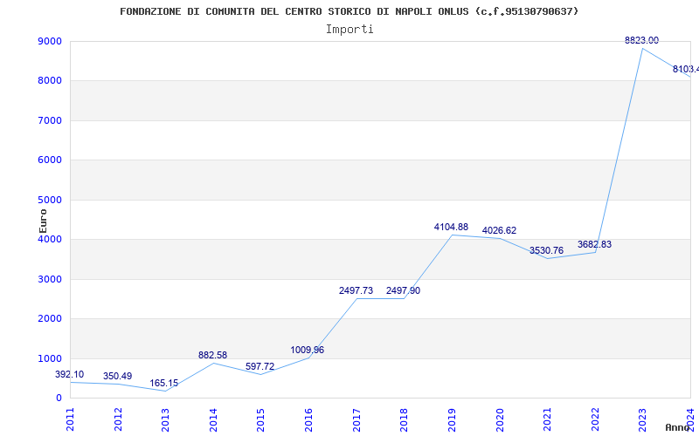
Task: Click the Importi chart subtitle
Action: coord(349,29)
